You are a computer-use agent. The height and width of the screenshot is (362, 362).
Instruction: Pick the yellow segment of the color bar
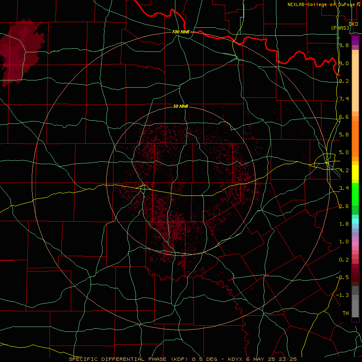tap(355, 172)
